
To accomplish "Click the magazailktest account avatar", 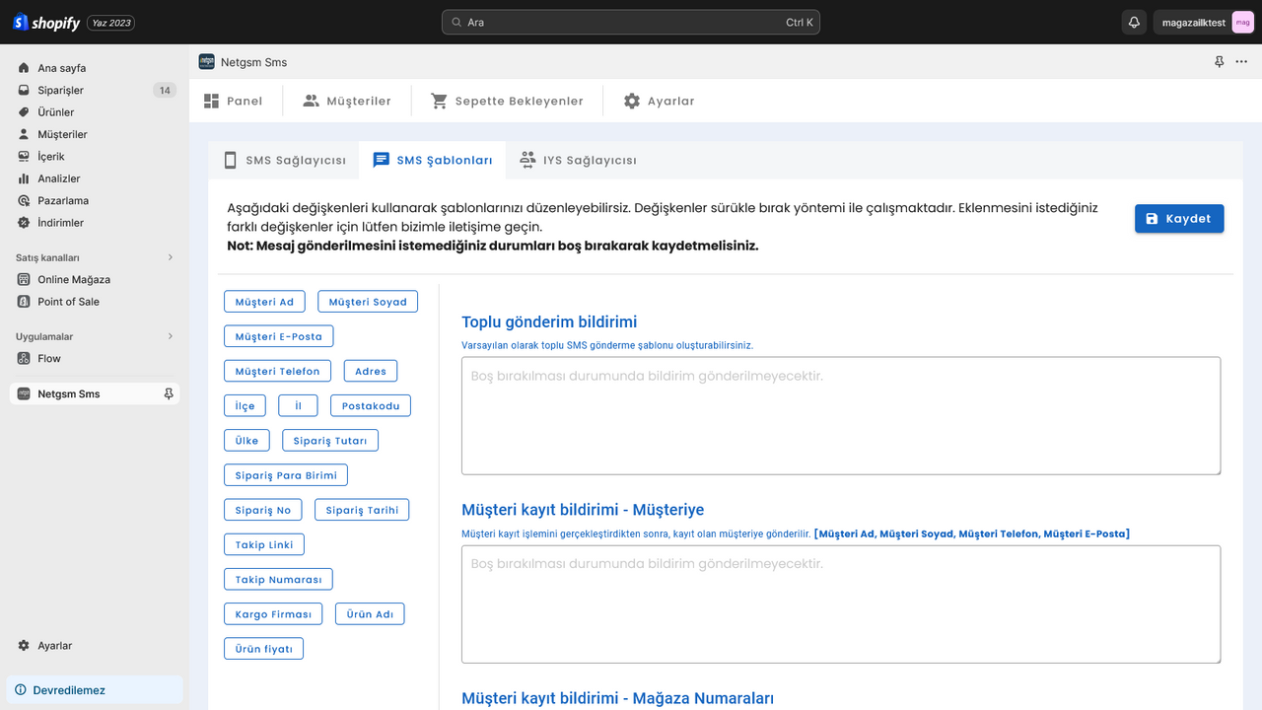I will click(x=1242, y=22).
